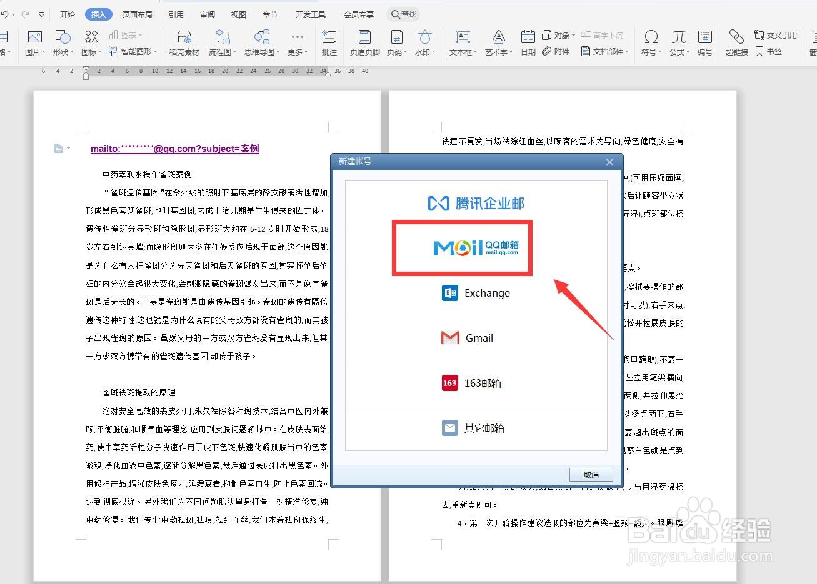Insert a 流程图 flowchart
Screen dimensions: 817x584
click(222, 42)
